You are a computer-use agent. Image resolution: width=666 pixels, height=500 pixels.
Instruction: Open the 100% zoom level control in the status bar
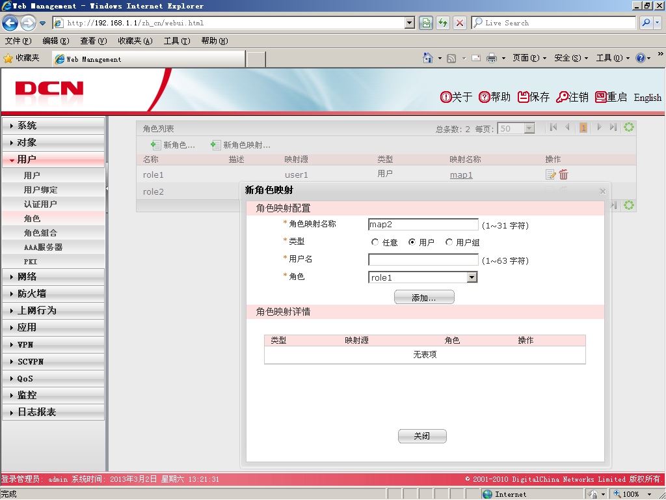point(633,494)
